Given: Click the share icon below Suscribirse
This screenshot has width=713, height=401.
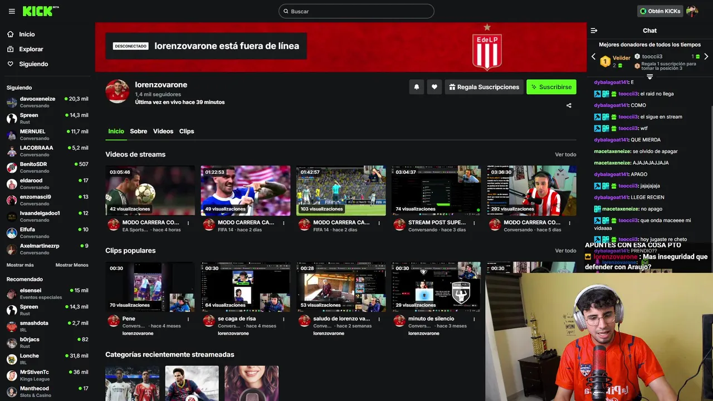Looking at the screenshot, I should pyautogui.click(x=569, y=105).
